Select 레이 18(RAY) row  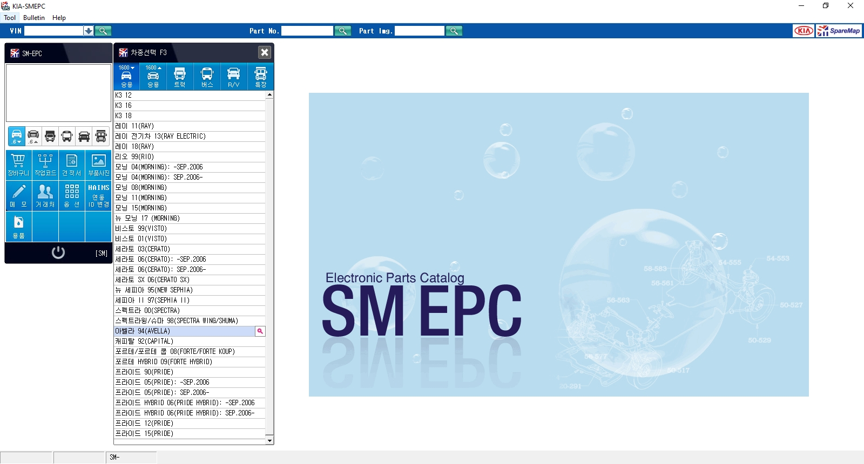pyautogui.click(x=190, y=146)
